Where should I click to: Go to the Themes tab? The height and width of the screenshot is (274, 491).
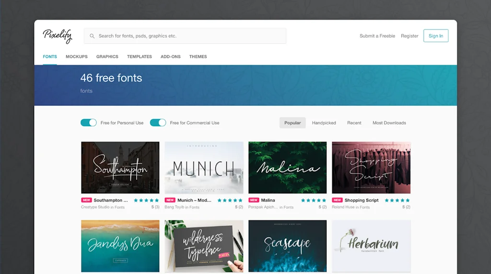(198, 56)
